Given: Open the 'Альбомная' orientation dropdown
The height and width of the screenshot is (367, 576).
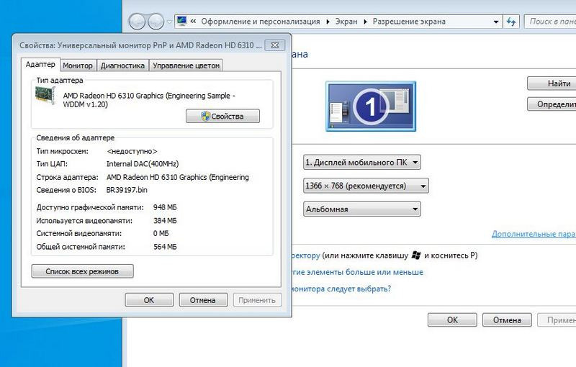Looking at the screenshot, I should [x=362, y=209].
